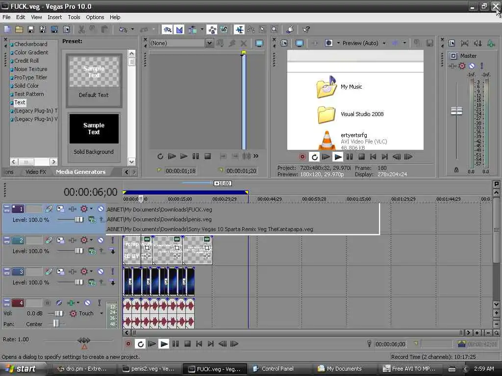Open the Preview (Auto) quality dropdown
The width and height of the screenshot is (502, 376).
pyautogui.click(x=384, y=43)
